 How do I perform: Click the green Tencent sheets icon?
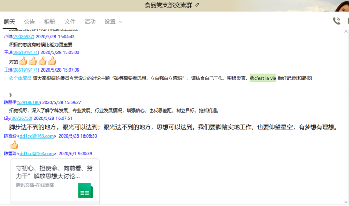[x=85, y=190]
